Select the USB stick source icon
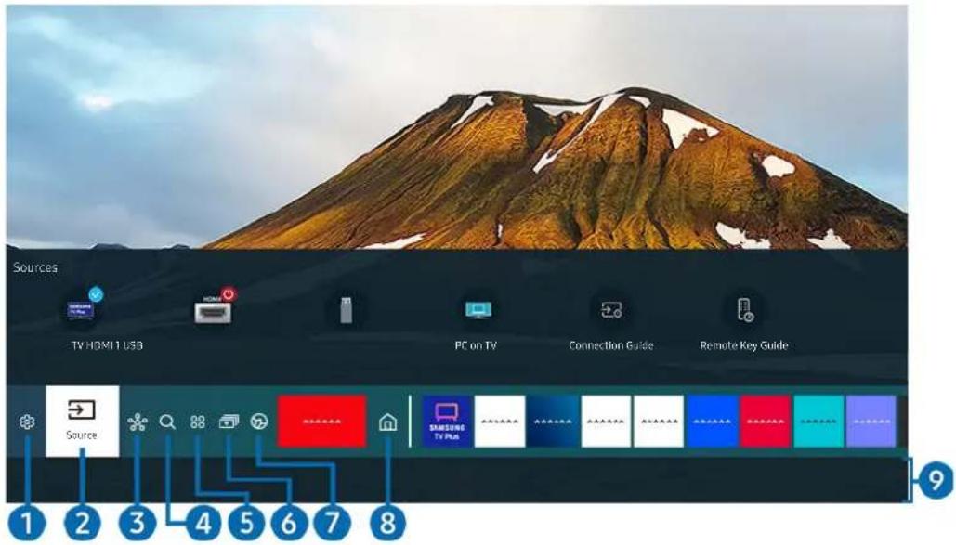 (x=346, y=310)
